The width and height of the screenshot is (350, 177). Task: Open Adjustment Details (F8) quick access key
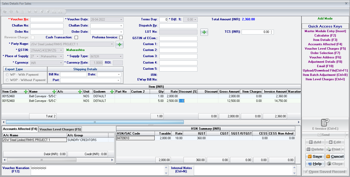[325, 62]
